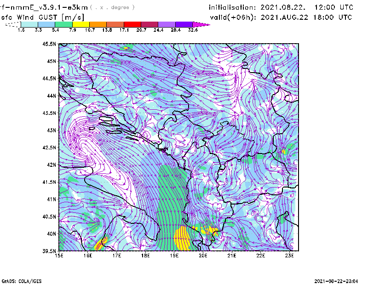
Task: Click the 'initialisation: 2021.08.22. 12:00 UTC' line
Action: tap(281, 7)
